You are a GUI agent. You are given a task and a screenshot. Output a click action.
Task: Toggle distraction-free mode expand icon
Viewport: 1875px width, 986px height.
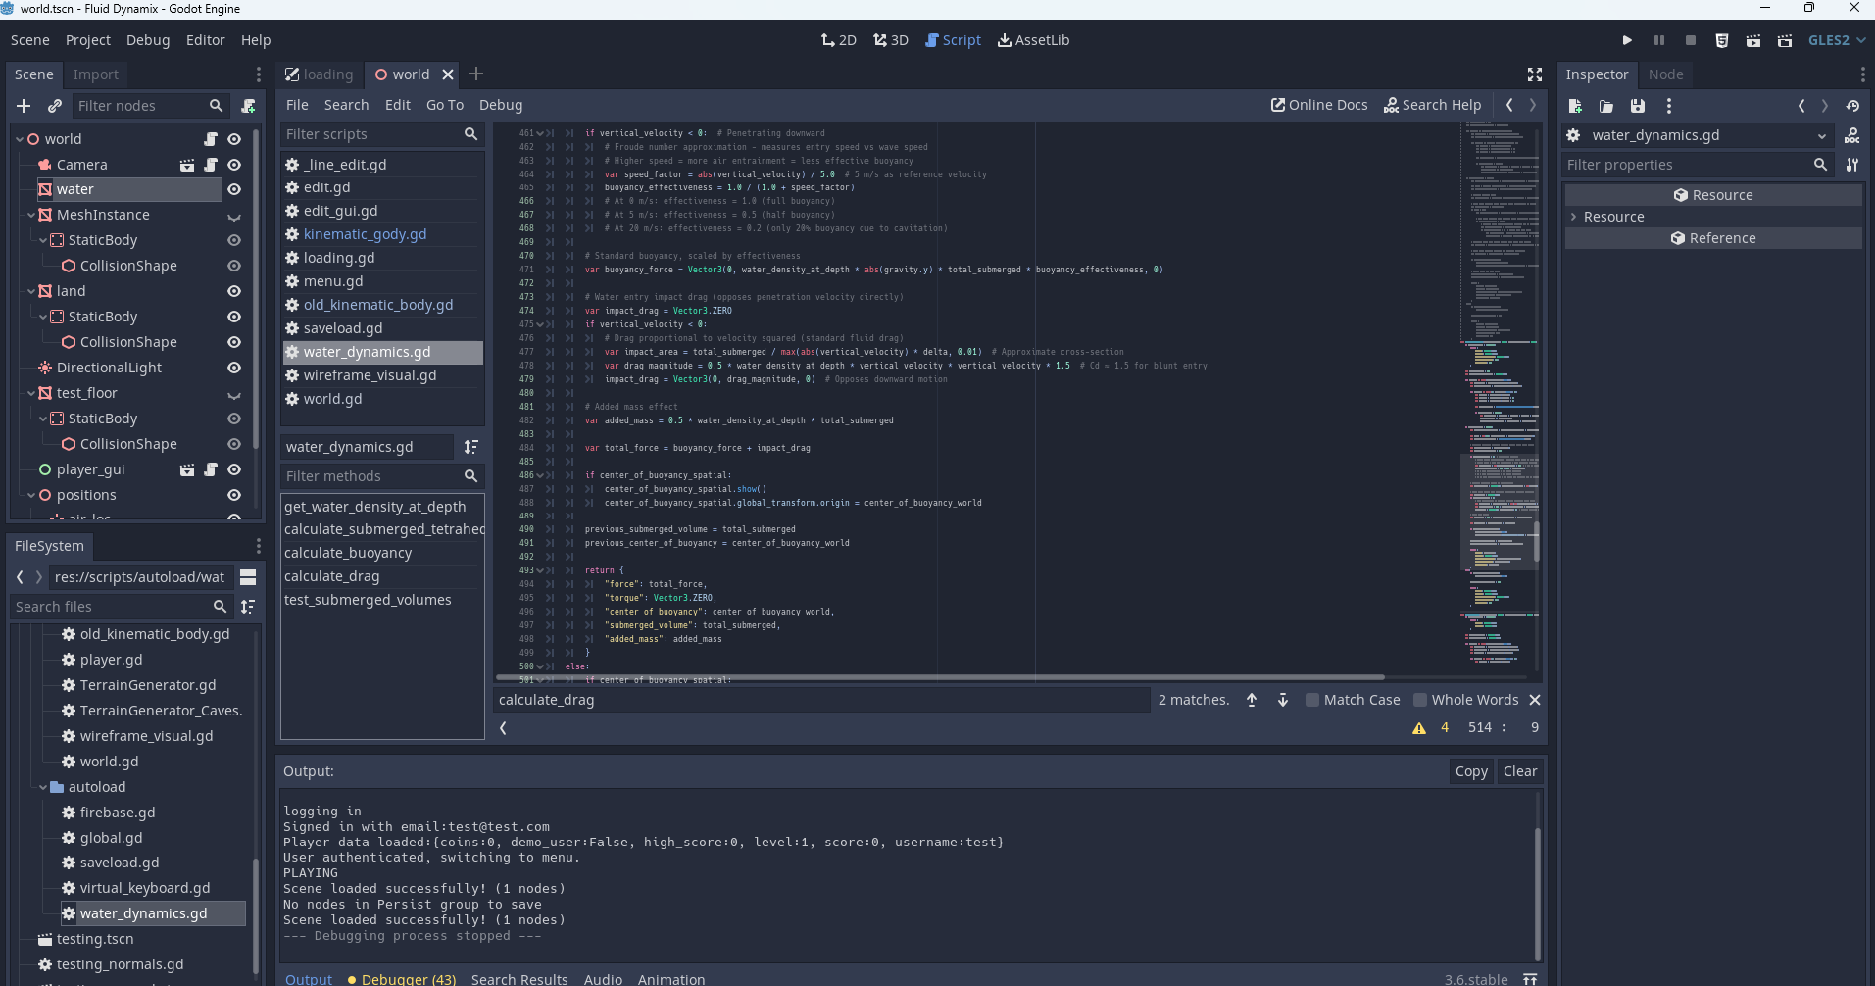(1535, 74)
